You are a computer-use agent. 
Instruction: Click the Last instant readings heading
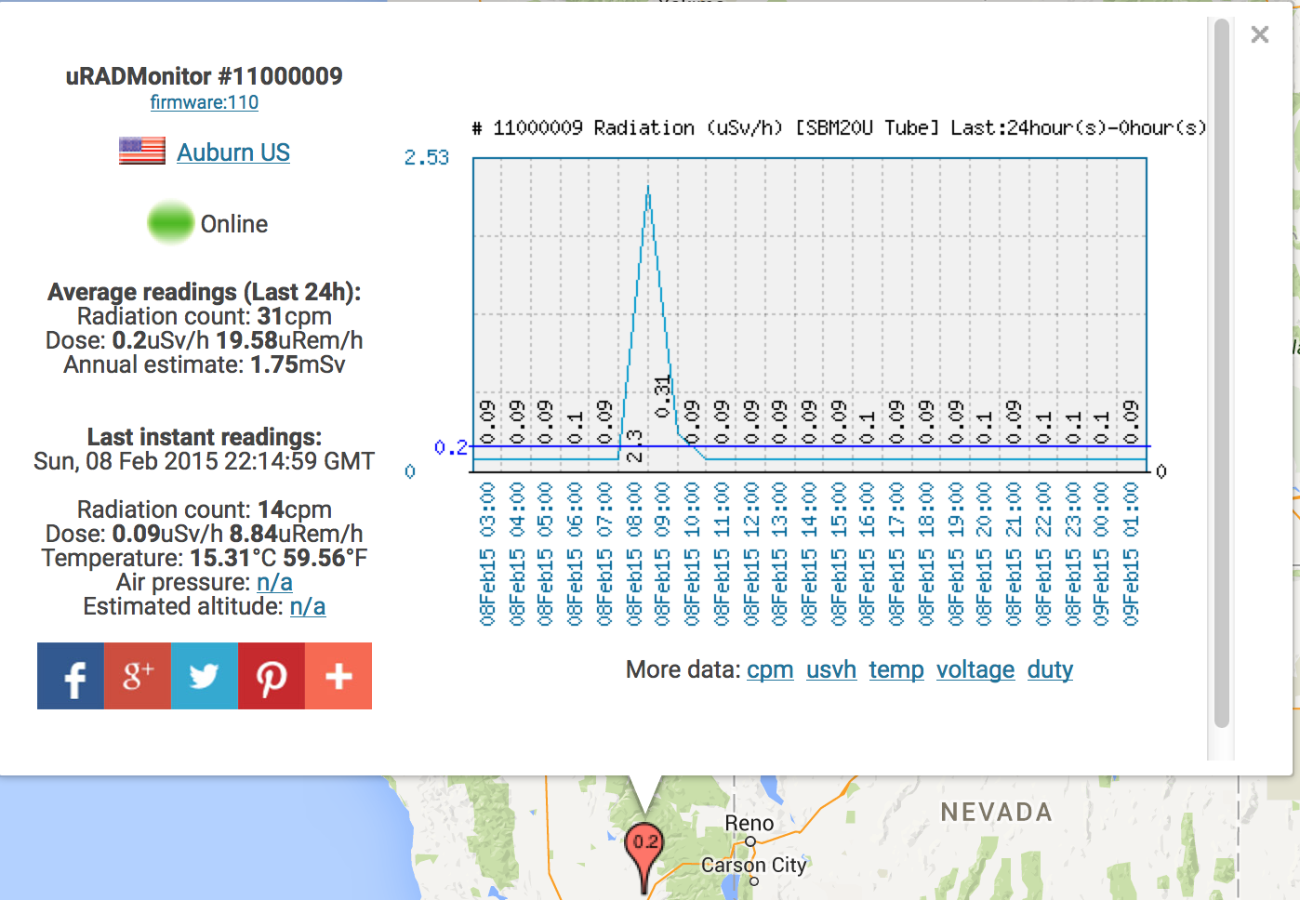click(205, 437)
